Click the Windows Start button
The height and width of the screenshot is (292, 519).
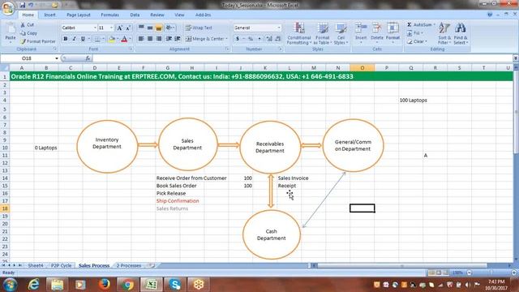(10, 285)
